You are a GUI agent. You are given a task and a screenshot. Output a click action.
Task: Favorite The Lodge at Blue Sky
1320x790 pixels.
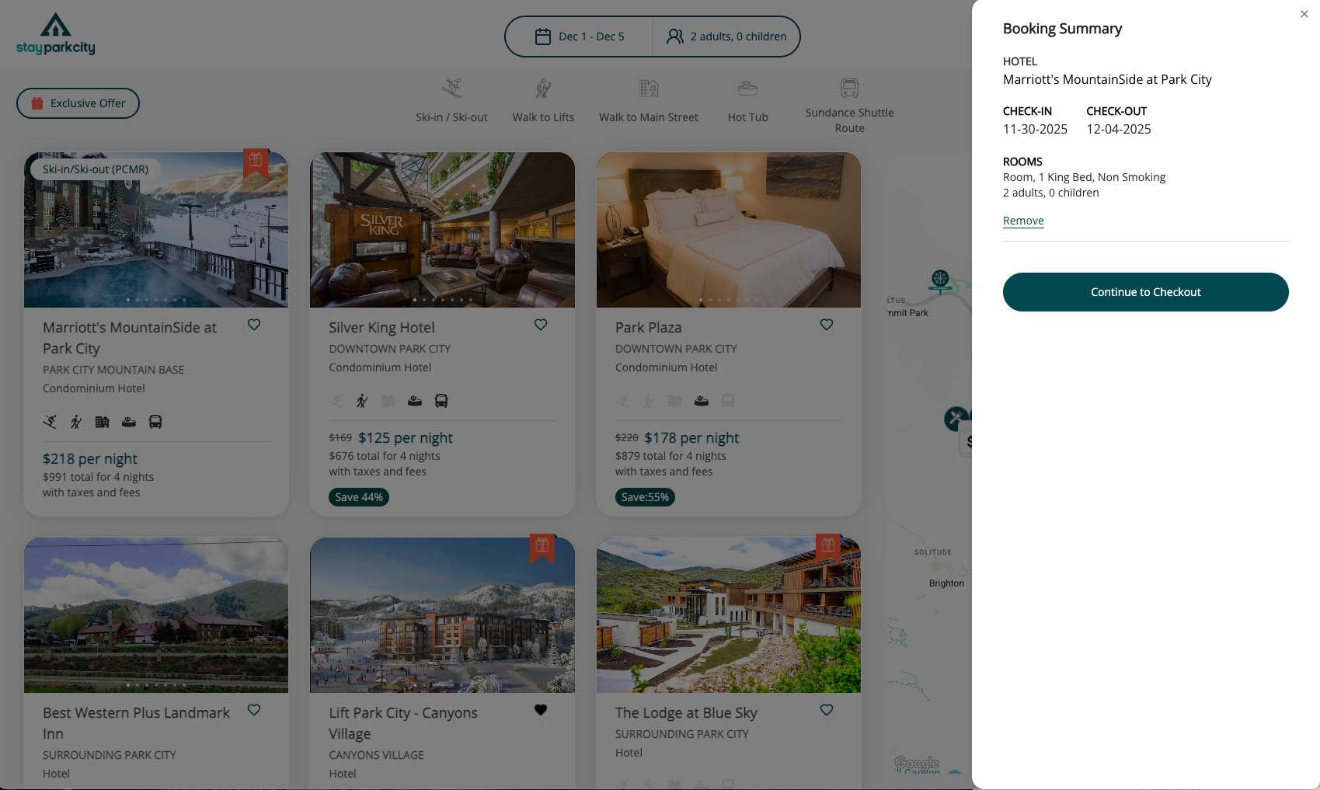pos(827,710)
